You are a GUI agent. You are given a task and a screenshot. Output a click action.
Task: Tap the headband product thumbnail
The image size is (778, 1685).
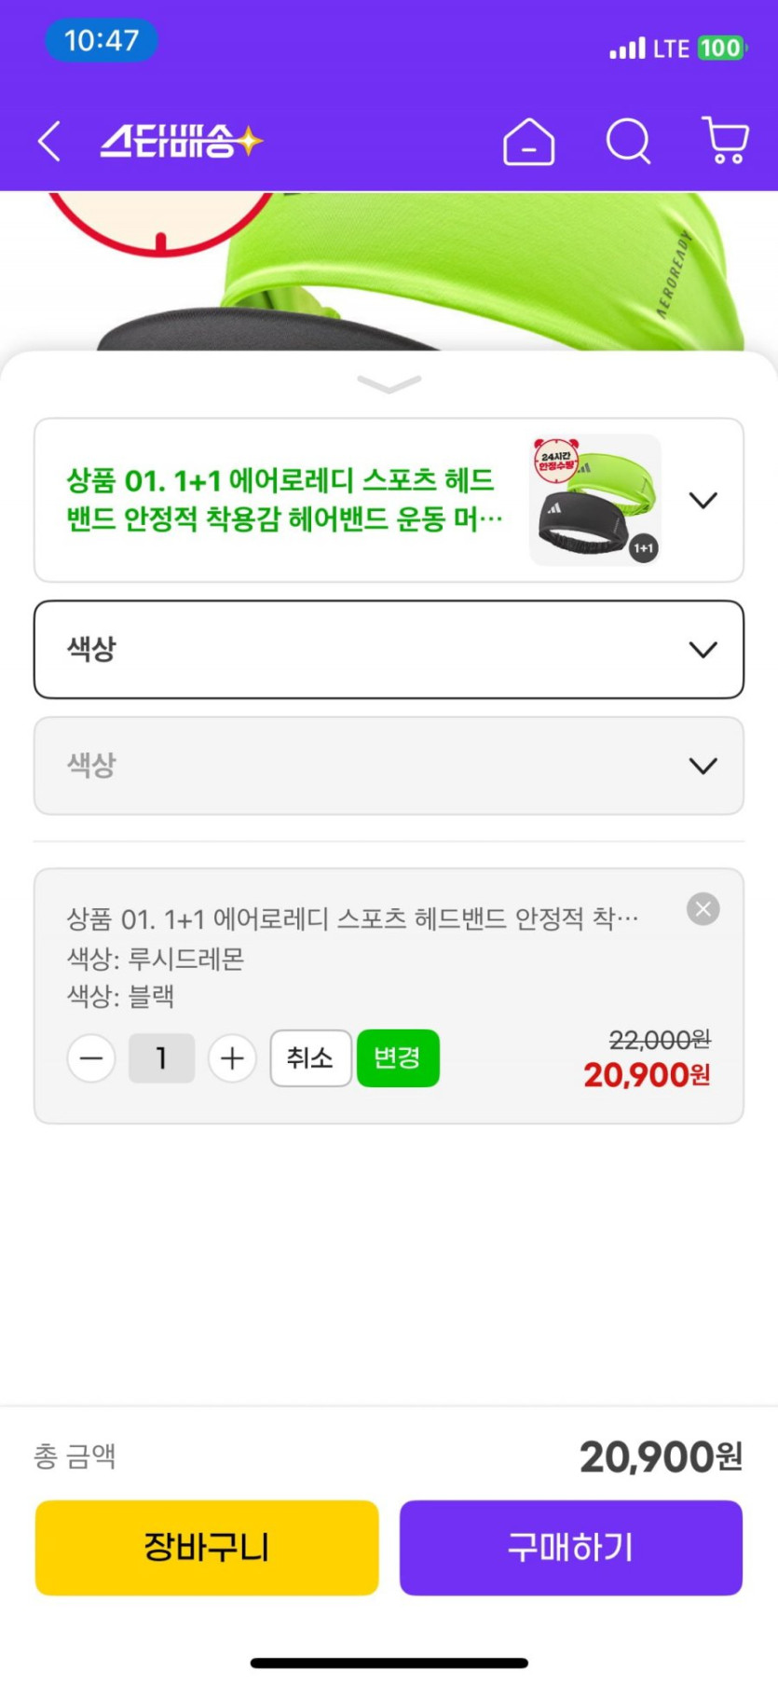[x=595, y=500]
